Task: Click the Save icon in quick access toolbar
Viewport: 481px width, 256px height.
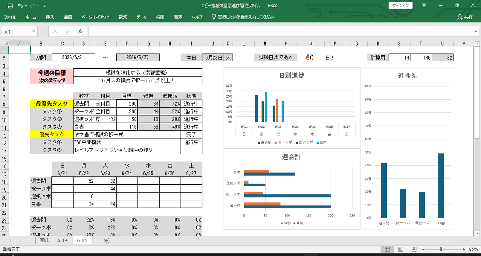Action: [10, 6]
